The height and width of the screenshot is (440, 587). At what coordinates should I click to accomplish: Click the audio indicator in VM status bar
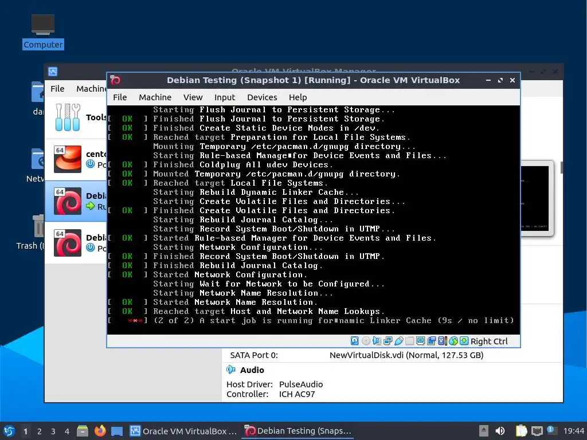tap(377, 341)
